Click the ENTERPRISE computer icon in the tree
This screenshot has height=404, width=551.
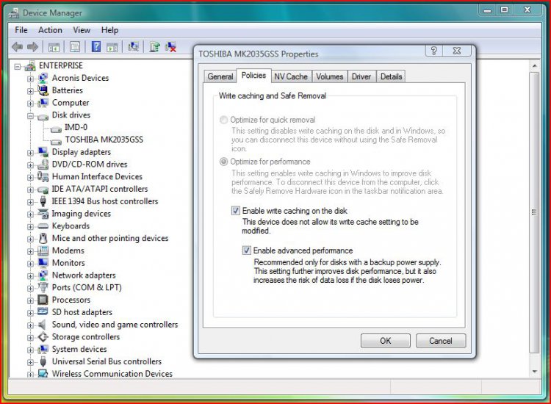click(x=31, y=65)
